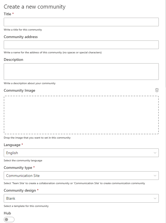
Task: Click the Community type label
Action: [18, 168]
